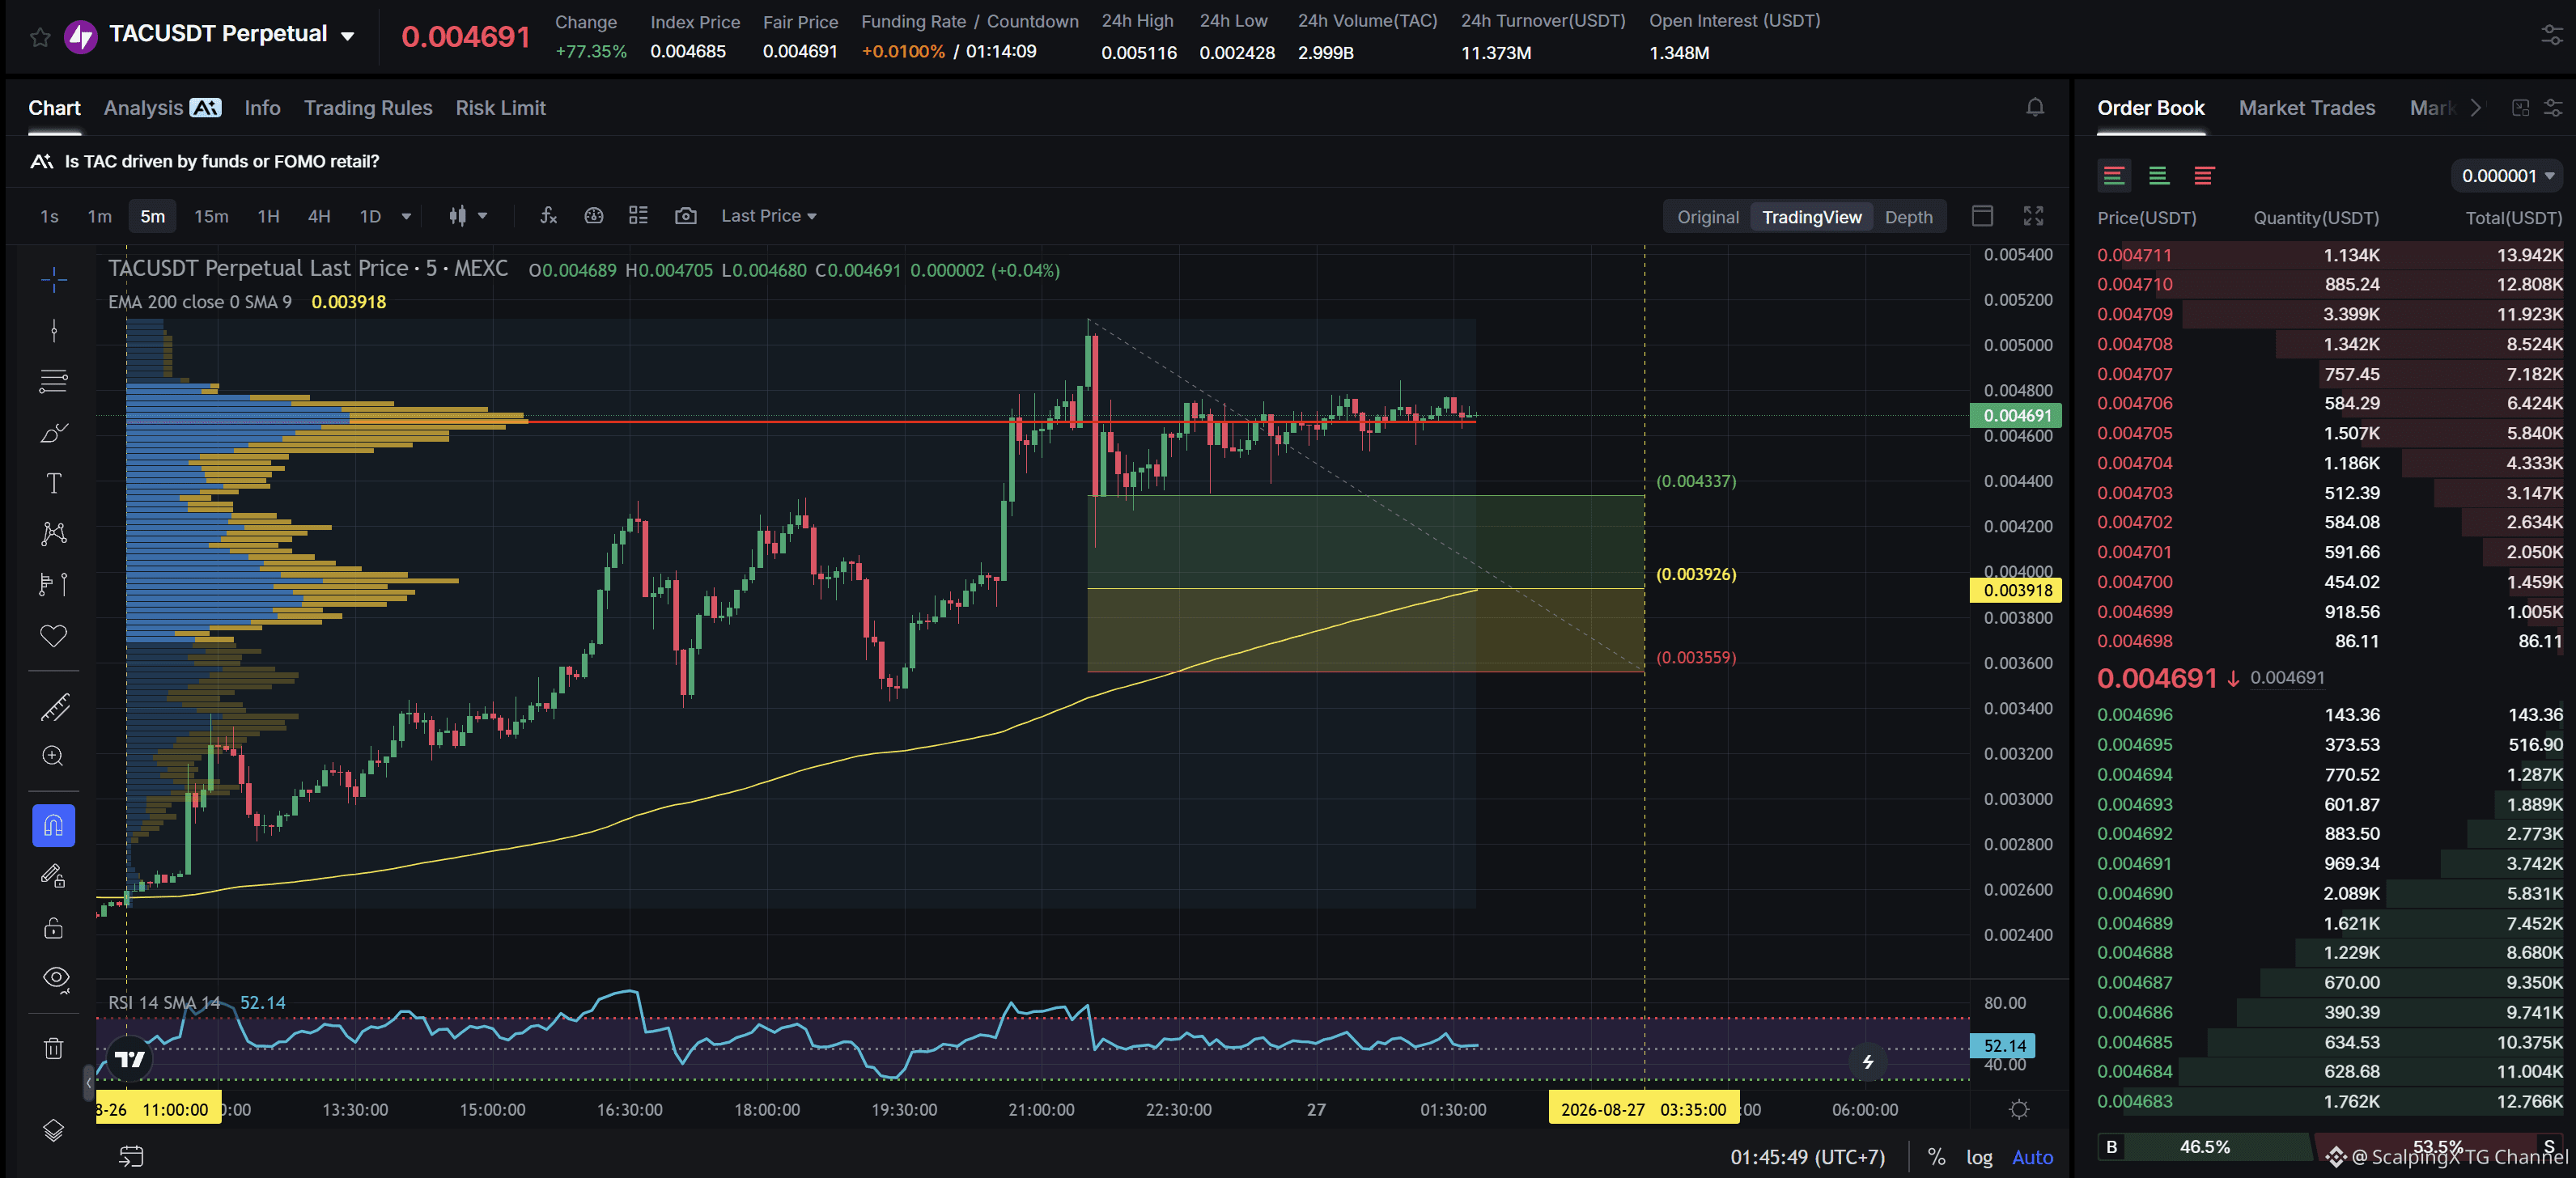The image size is (2576, 1178).
Task: Open the top-right preferences sliders icon
Action: tap(2552, 35)
